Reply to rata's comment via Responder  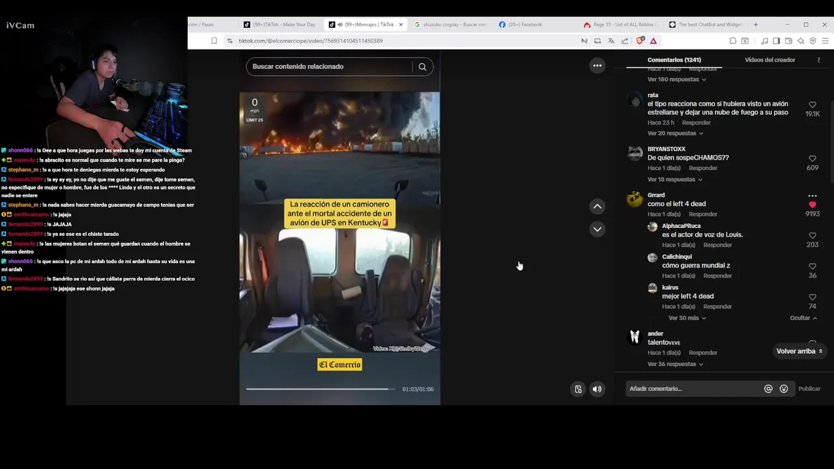(696, 122)
